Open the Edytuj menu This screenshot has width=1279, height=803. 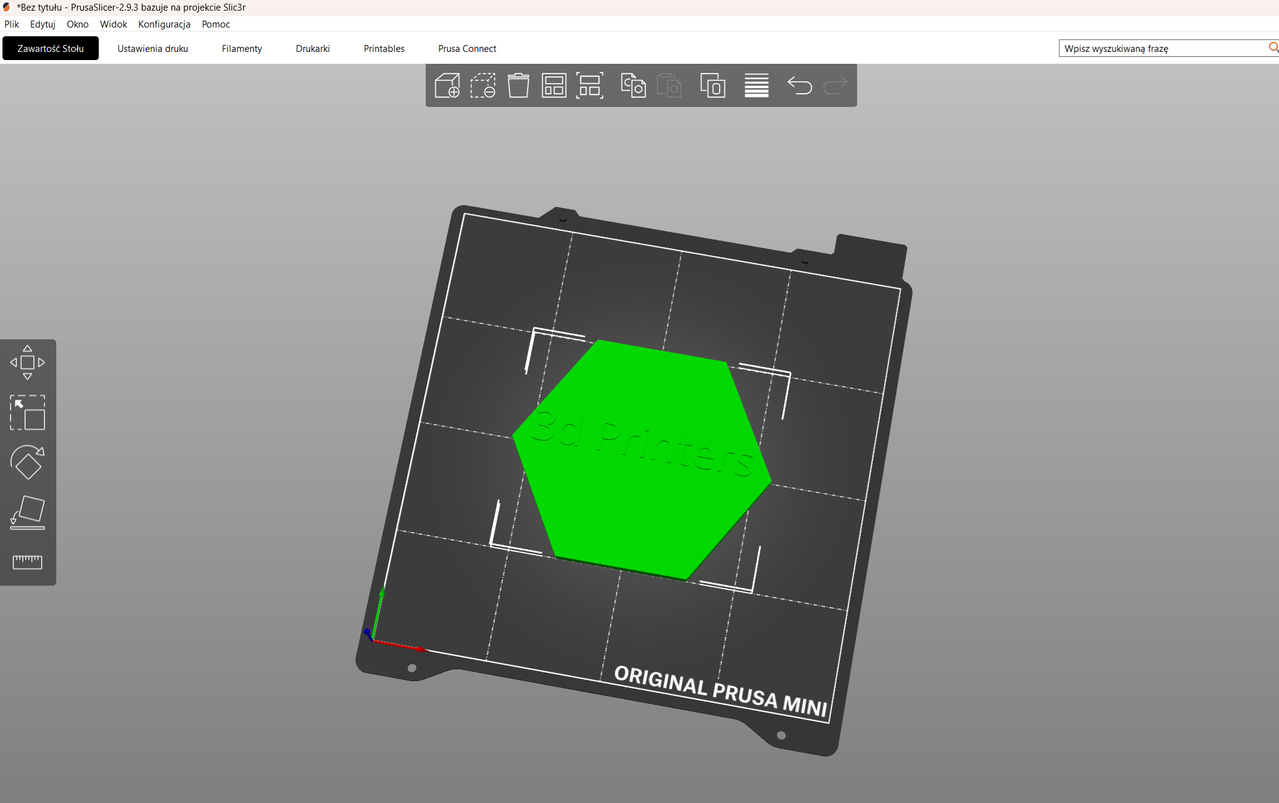(x=43, y=24)
